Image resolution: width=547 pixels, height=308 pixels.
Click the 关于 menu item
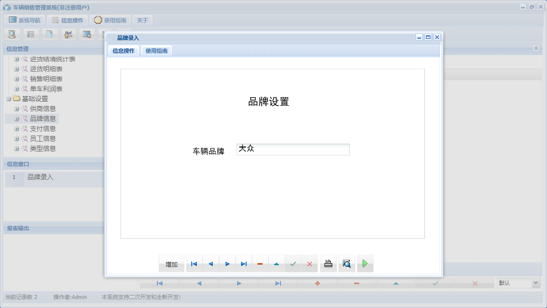click(142, 20)
